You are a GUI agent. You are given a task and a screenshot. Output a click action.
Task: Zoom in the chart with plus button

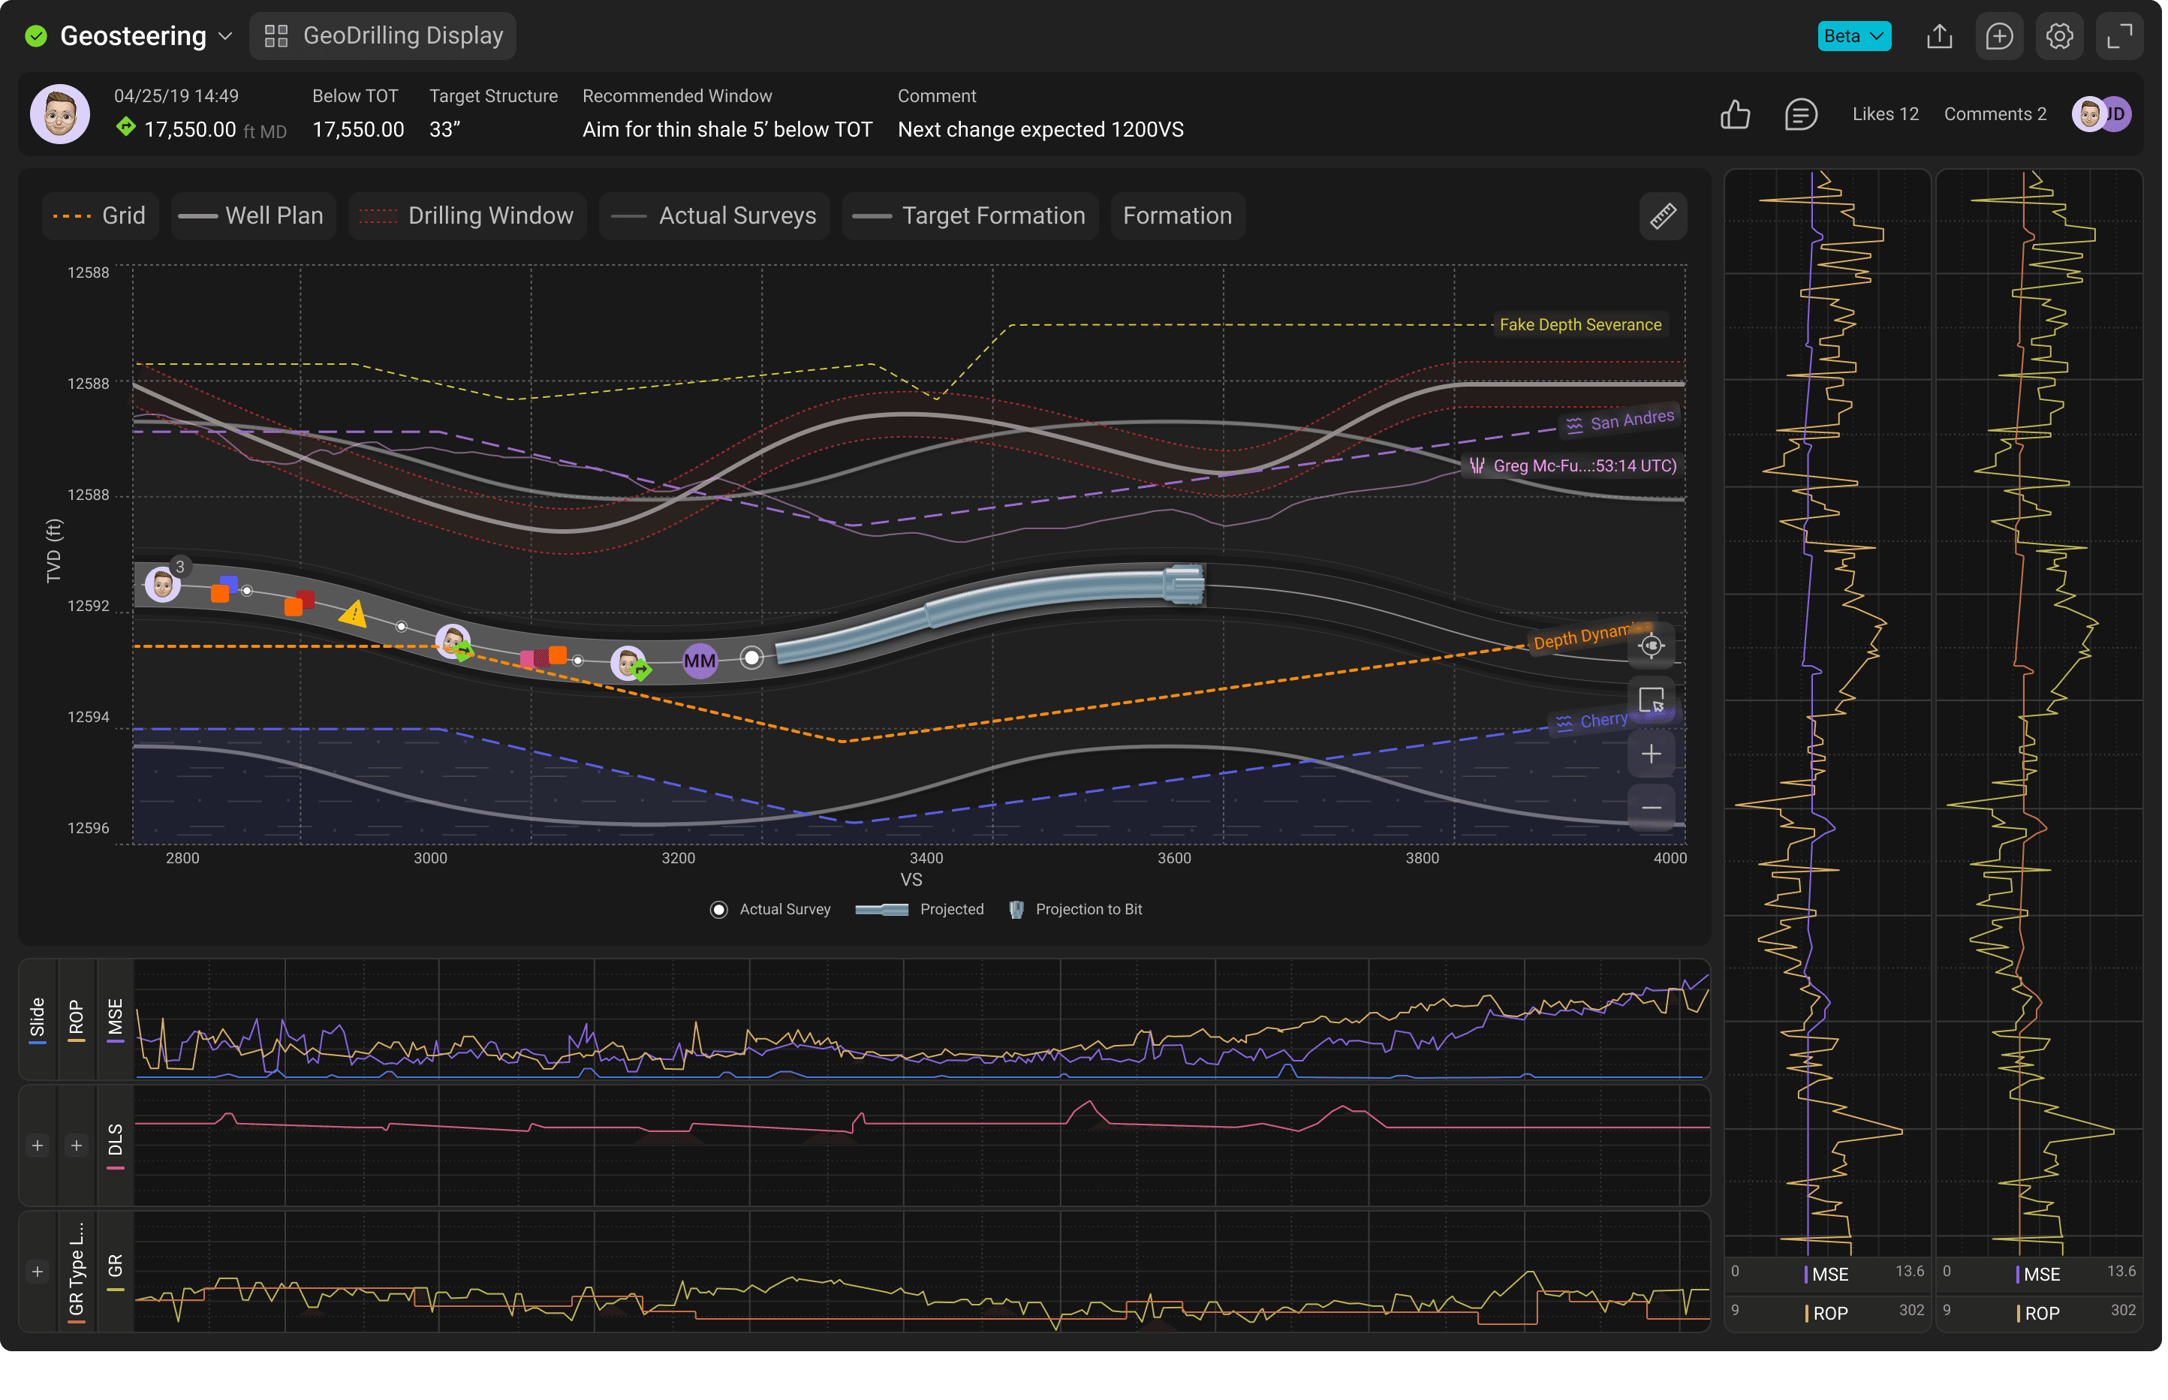pyautogui.click(x=1651, y=754)
